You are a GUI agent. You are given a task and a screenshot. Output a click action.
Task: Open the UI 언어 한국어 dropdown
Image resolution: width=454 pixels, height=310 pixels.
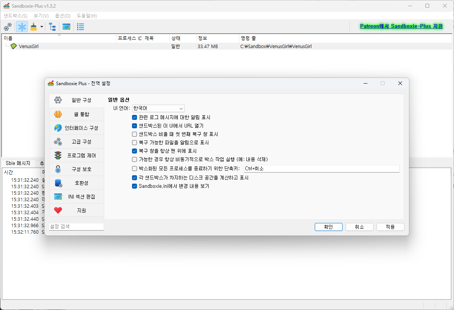[x=158, y=108]
